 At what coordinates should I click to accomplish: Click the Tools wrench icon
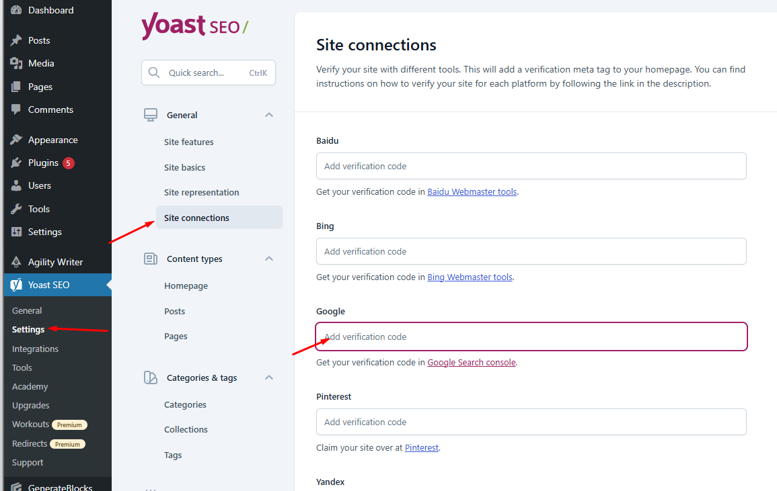click(x=16, y=209)
